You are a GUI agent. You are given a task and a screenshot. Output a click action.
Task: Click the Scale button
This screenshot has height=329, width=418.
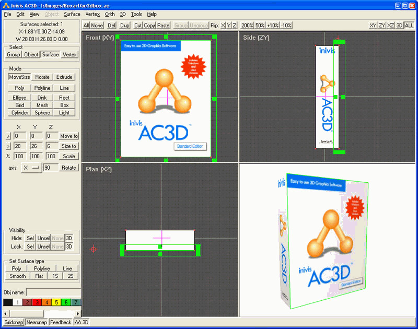(x=69, y=156)
